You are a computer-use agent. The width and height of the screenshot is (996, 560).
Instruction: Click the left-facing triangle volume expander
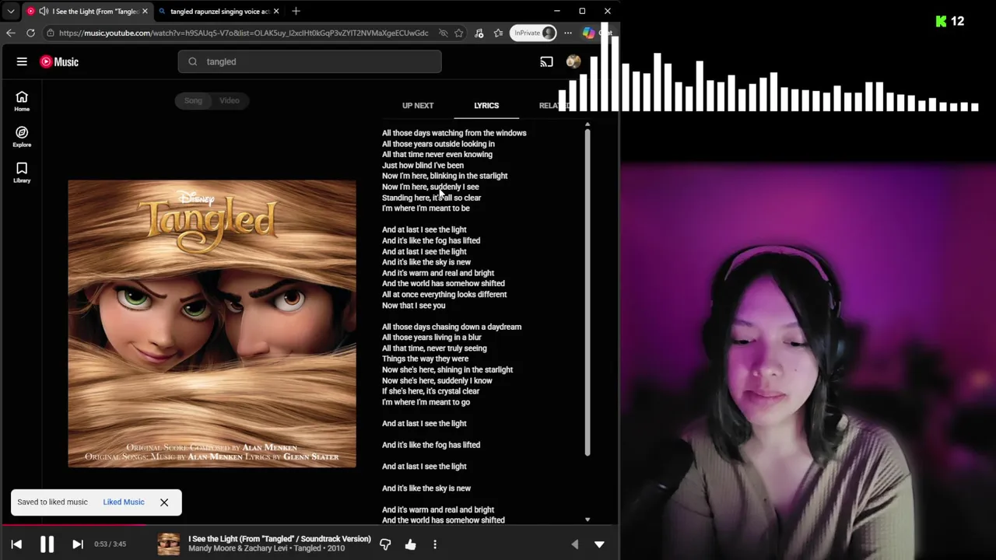coord(574,544)
